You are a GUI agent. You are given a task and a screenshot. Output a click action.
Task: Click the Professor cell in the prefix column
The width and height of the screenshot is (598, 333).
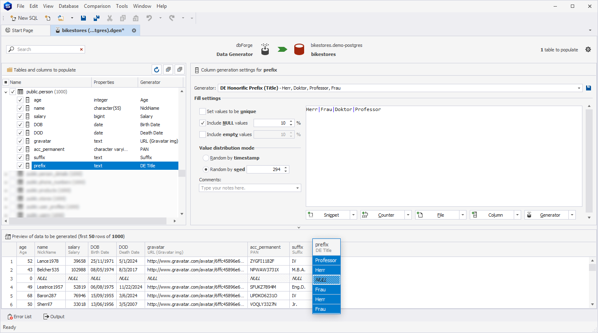coord(326,260)
